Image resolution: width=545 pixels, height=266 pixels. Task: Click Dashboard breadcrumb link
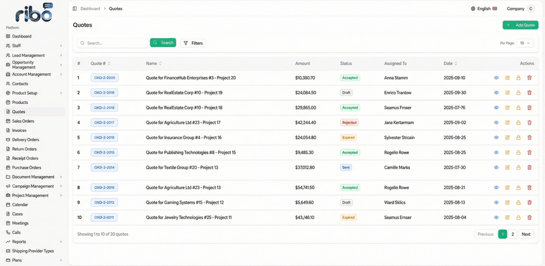90,8
